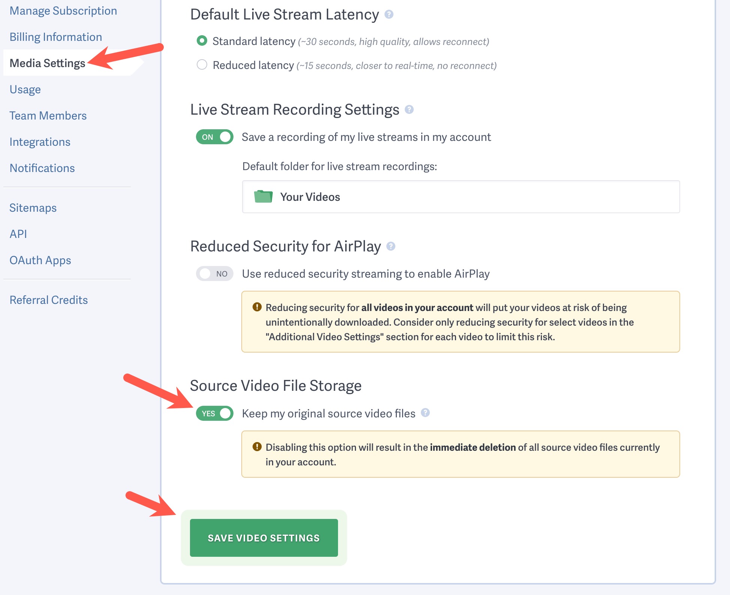Disable Keep original source video files toggle
Screen dimensions: 730x595
tap(215, 413)
